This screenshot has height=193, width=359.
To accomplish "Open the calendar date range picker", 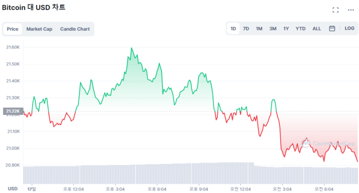I will (x=332, y=28).
